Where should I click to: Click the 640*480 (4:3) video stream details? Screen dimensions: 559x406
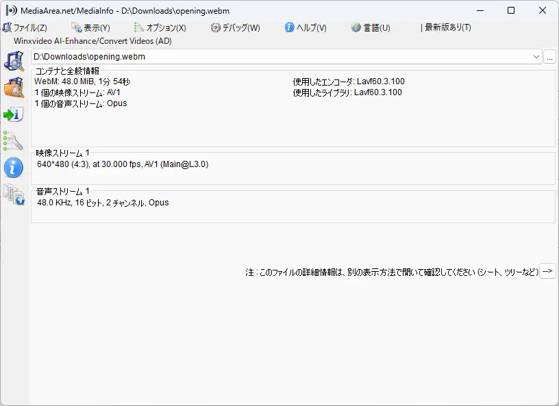tap(123, 164)
